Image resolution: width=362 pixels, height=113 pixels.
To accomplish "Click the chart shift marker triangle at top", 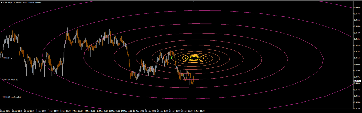I will pos(194,1).
